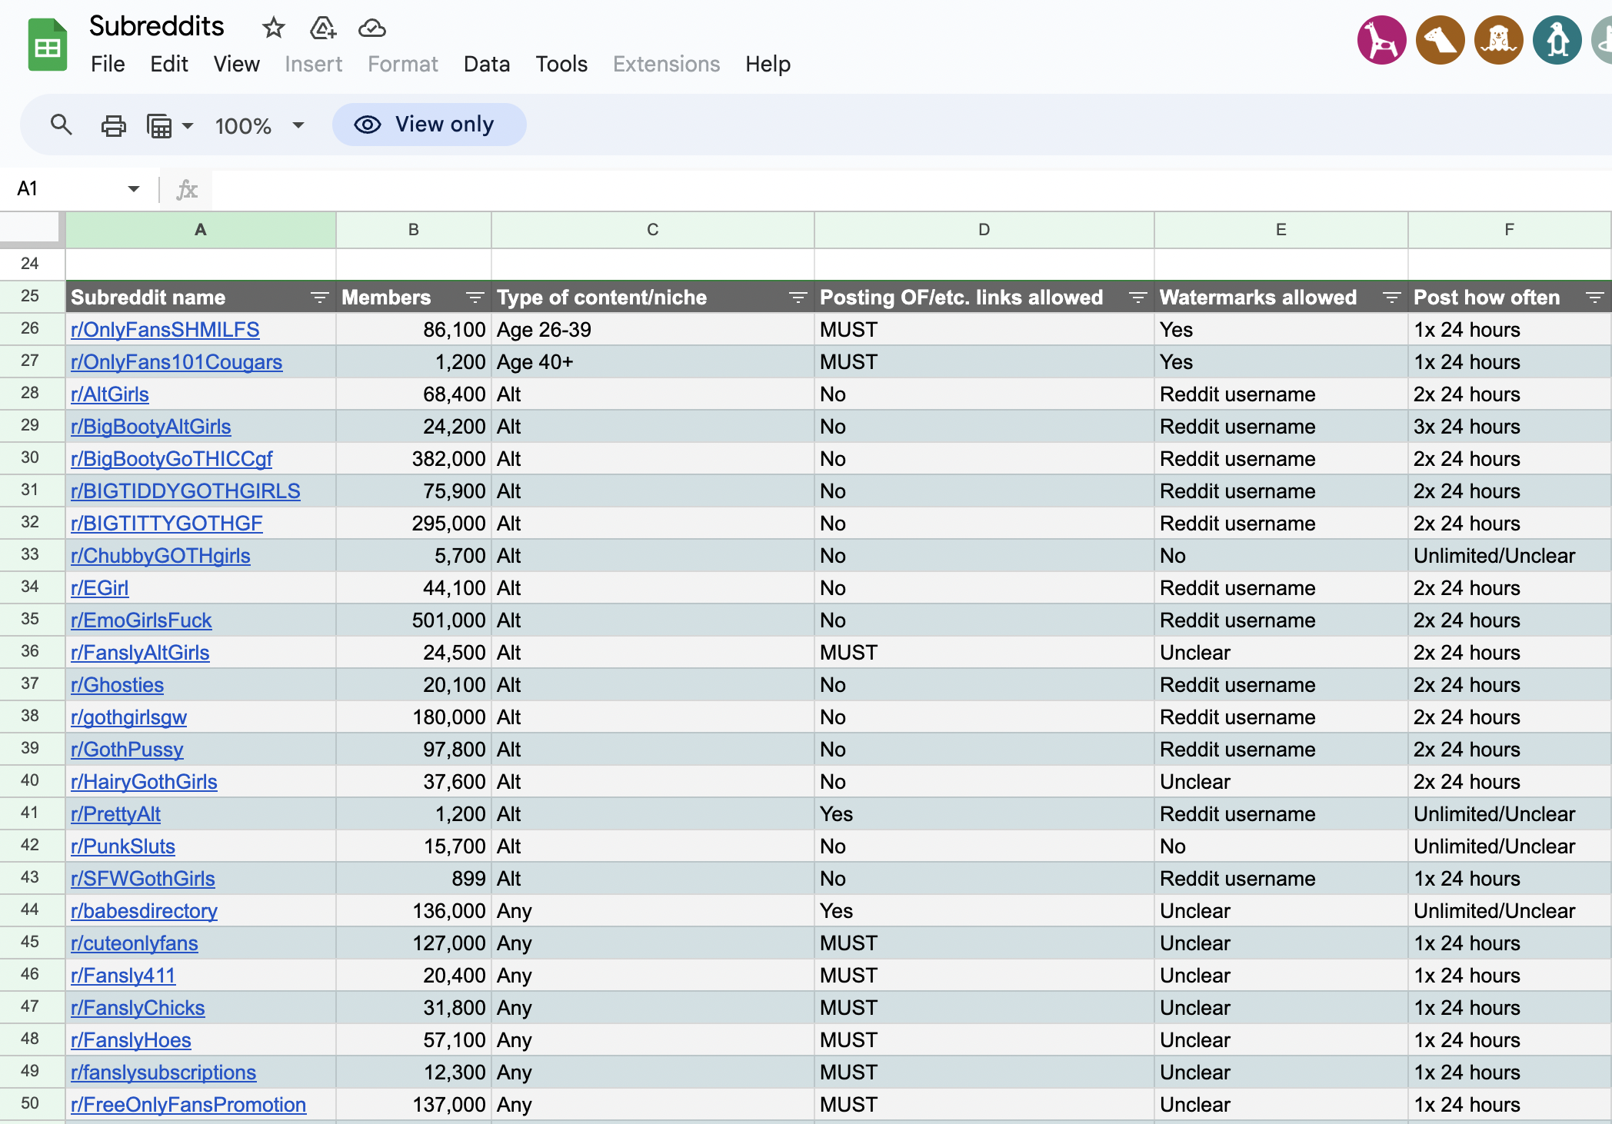Screen dimensions: 1612x1124
Task: Open the r/AltGirls subreddit link
Action: click(x=110, y=394)
